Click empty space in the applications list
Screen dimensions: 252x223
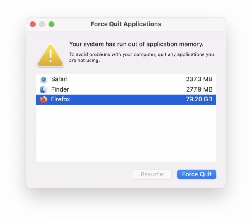126,134
